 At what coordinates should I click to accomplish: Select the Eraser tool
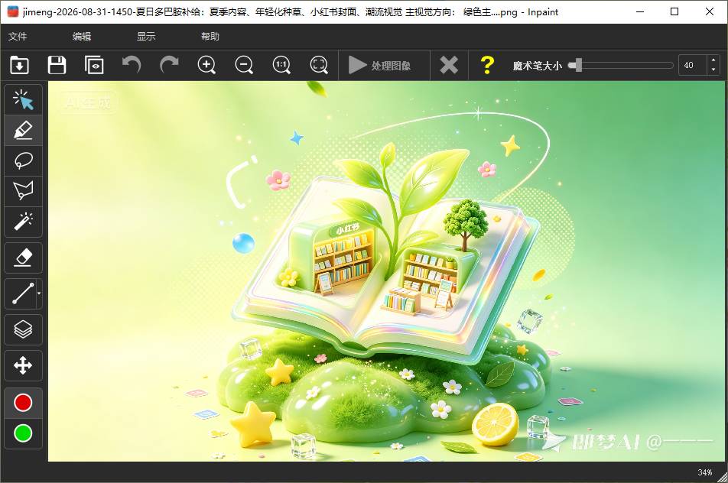(x=23, y=258)
